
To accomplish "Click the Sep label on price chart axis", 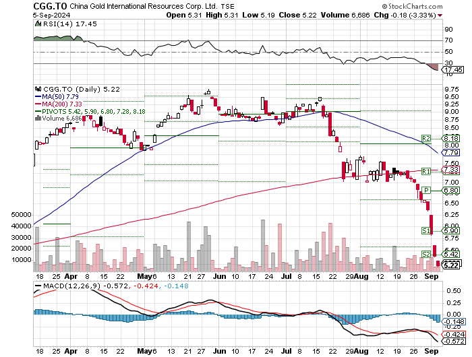I will (432, 276).
